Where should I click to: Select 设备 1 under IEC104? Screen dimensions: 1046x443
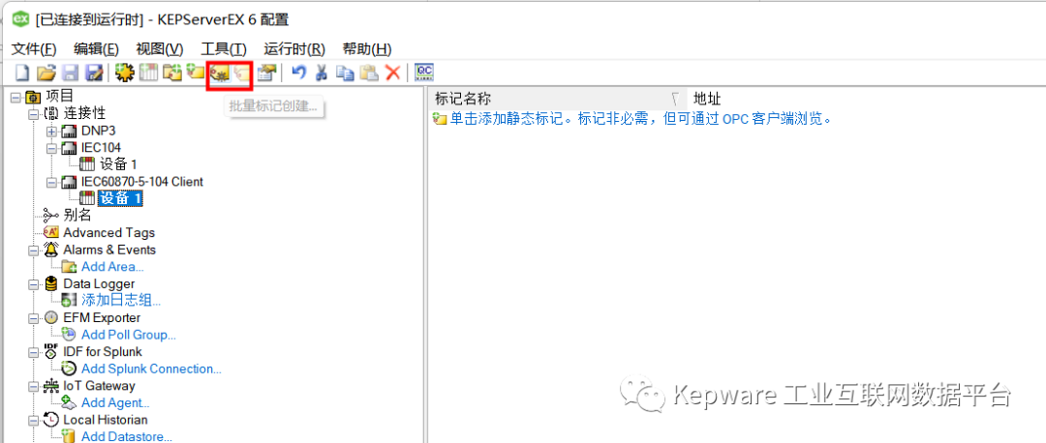(x=119, y=164)
